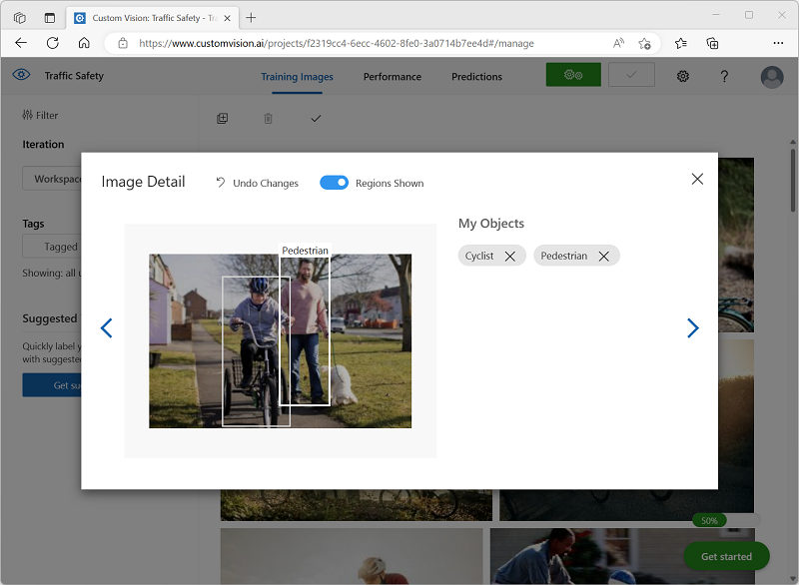Viewport: 799px width, 585px height.
Task: Switch to the Predictions tab
Action: point(476,77)
